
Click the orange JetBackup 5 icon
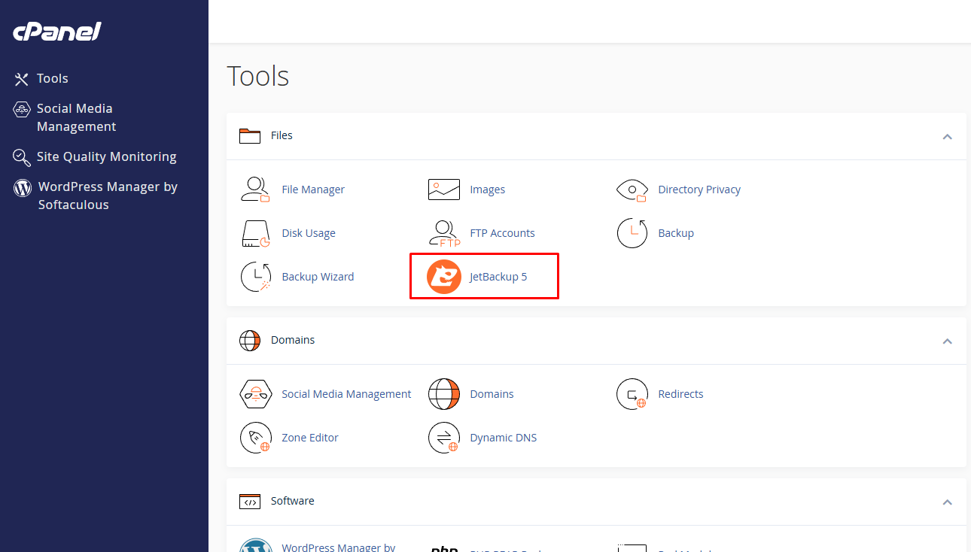[x=443, y=277]
